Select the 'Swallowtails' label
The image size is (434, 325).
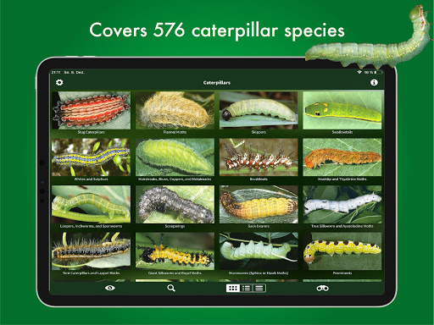tap(342, 132)
